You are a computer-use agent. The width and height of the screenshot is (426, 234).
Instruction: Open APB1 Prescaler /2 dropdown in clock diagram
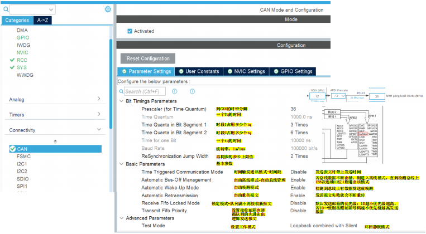point(338,96)
